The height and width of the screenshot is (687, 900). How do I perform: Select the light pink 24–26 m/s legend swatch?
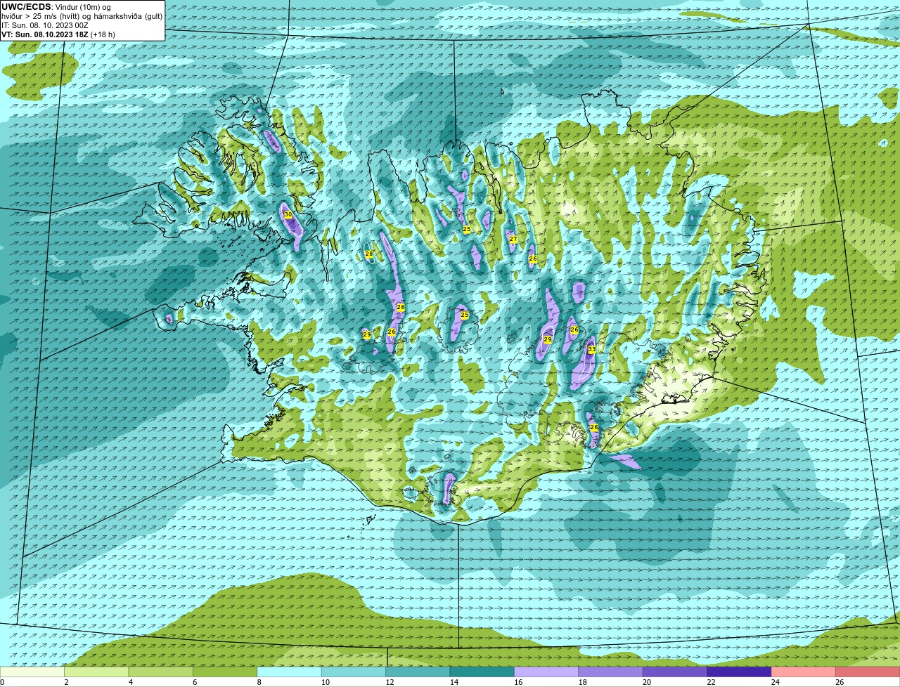click(803, 672)
